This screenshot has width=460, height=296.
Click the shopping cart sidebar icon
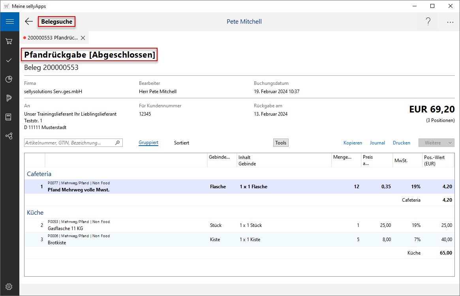9,41
